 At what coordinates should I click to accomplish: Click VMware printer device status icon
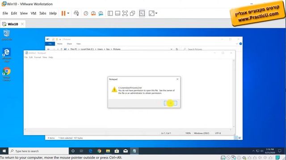click(239, 158)
